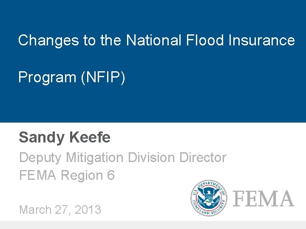Click the word Division in the subtitle
The width and height of the screenshot is (306, 229).
point(151,157)
